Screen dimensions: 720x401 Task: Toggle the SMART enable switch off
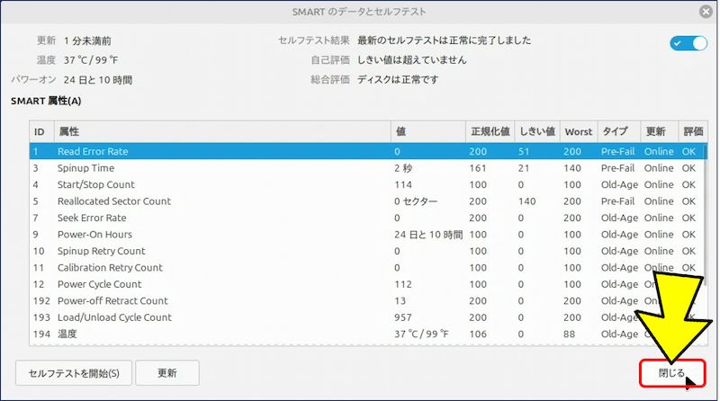(x=688, y=43)
